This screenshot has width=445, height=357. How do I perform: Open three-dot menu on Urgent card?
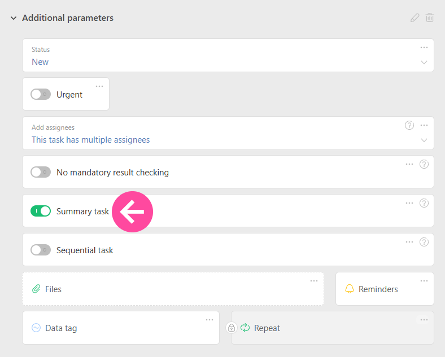[99, 86]
